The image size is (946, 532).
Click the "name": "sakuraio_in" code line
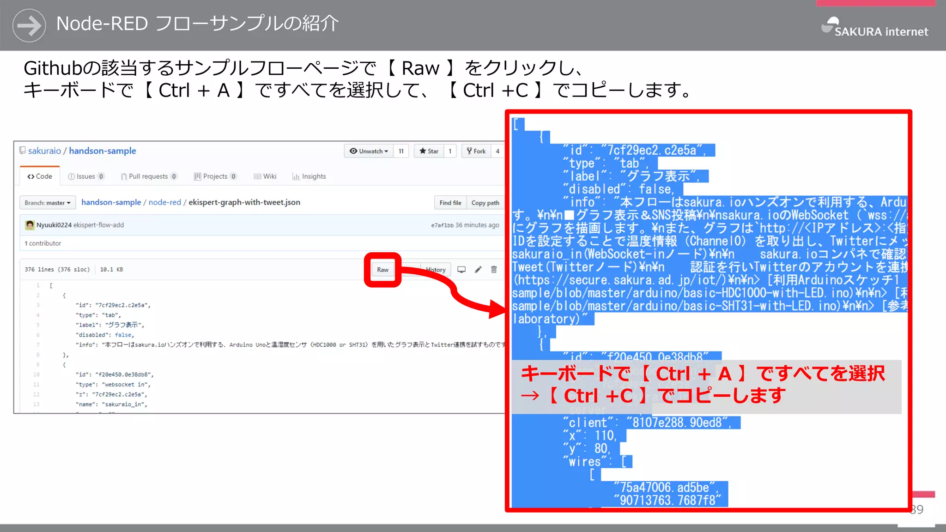click(111, 405)
